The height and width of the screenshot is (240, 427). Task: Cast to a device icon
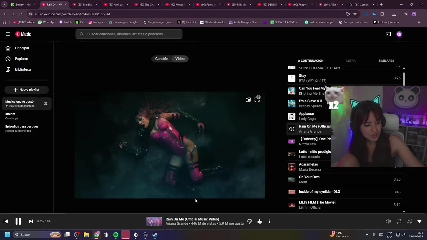(x=388, y=34)
